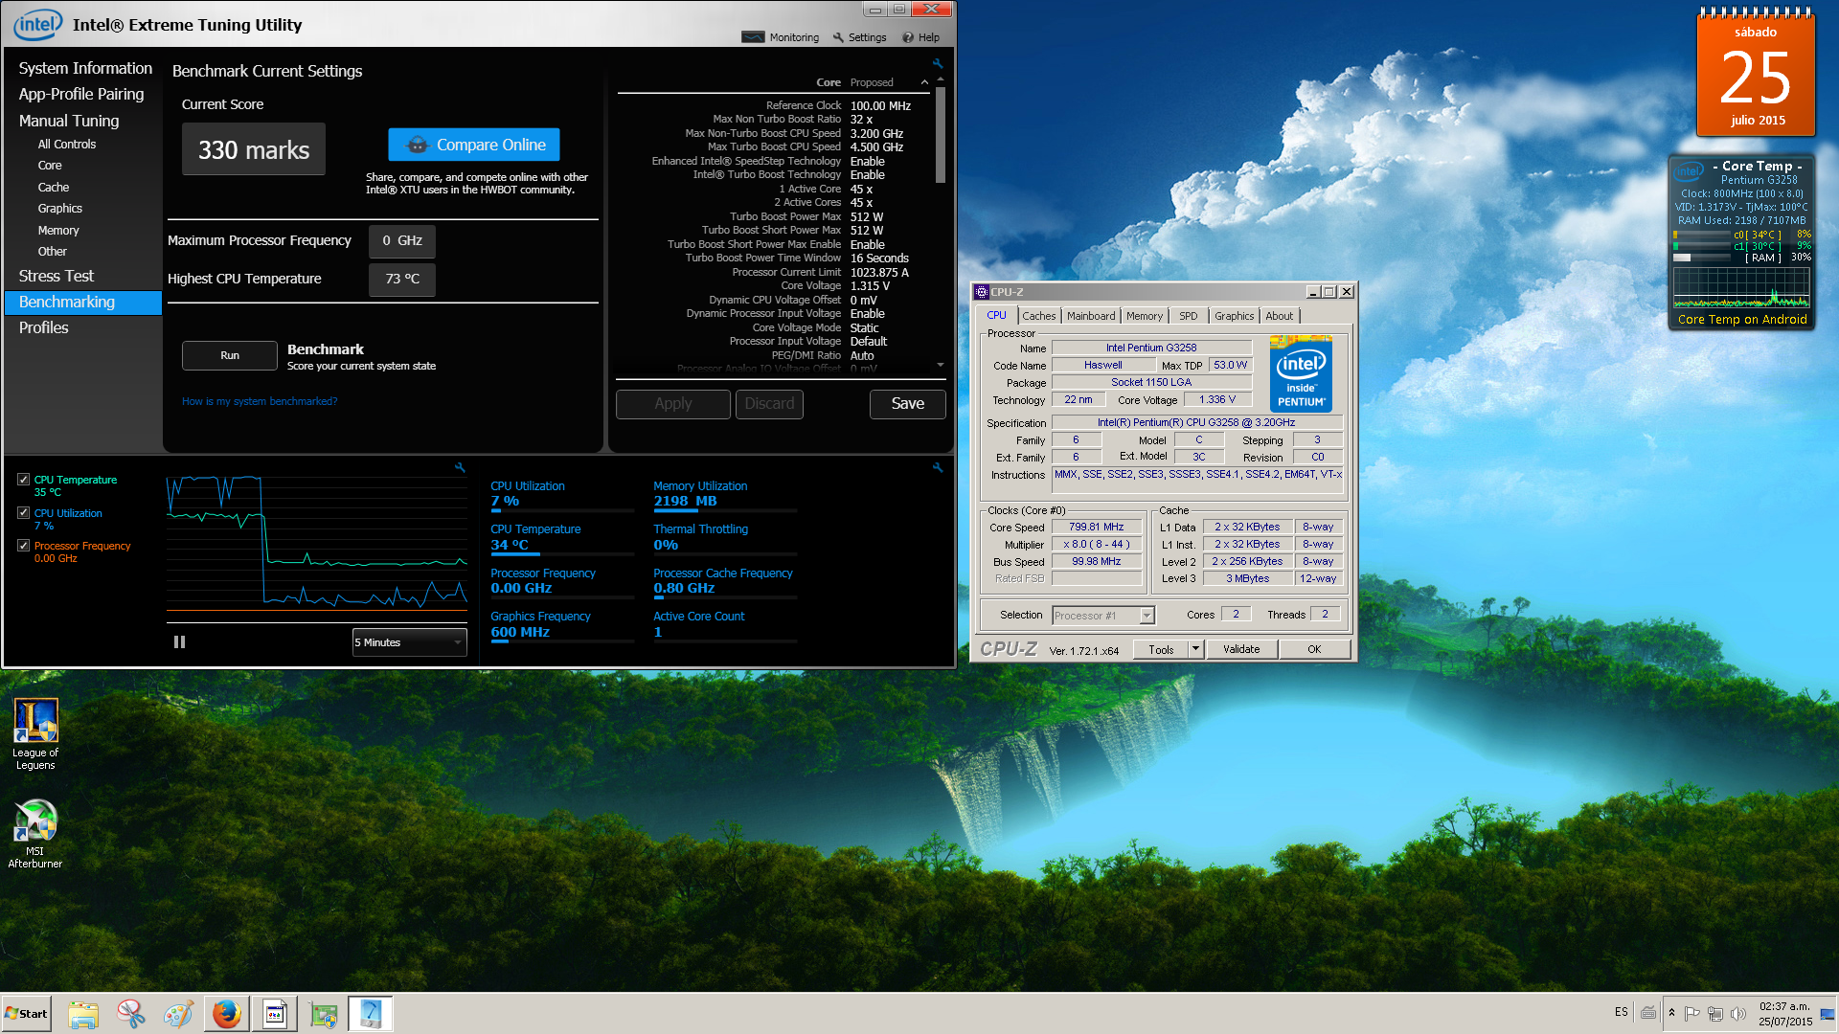
Task: Run the benchmark
Action: click(230, 355)
